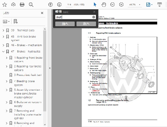Image resolution: width=167 pixels, height=127 pixels.
Task: Go to next page with down arrow
Action: click(x=59, y=5)
